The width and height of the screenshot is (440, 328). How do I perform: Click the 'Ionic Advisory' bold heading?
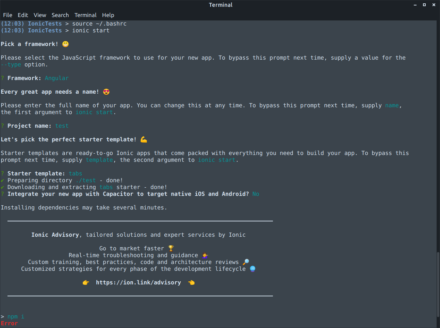(x=55, y=235)
